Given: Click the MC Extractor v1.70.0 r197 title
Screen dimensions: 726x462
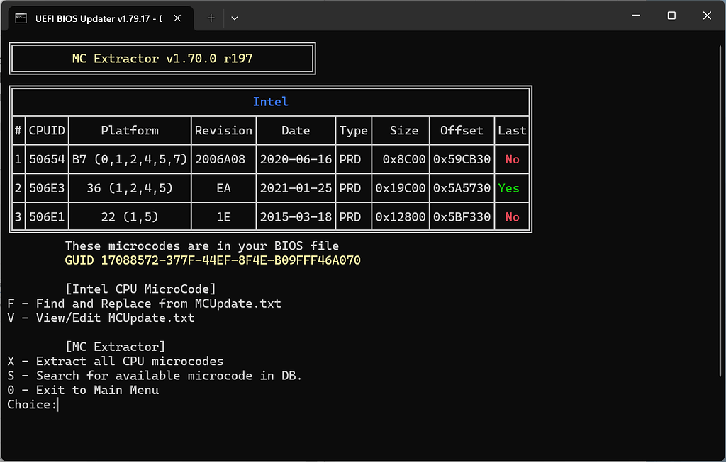Looking at the screenshot, I should [162, 59].
